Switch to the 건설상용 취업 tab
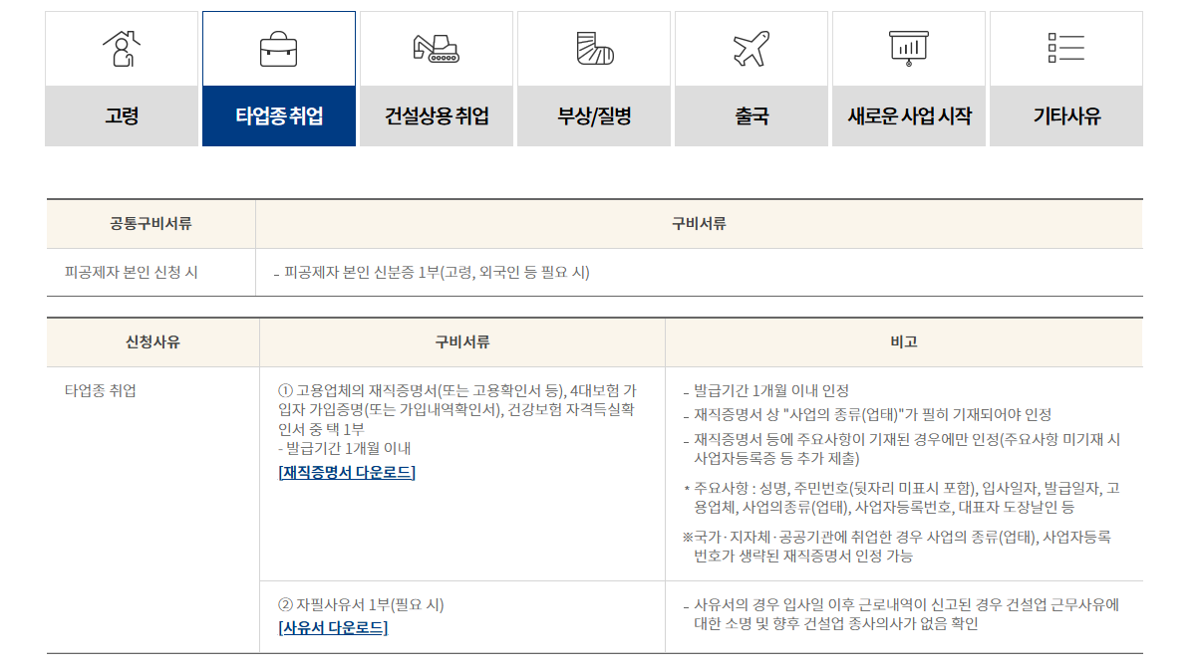The width and height of the screenshot is (1203, 672). (436, 116)
